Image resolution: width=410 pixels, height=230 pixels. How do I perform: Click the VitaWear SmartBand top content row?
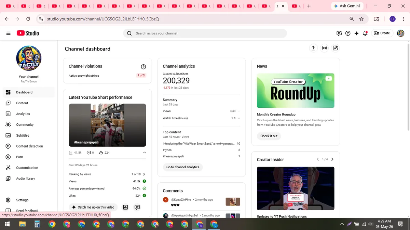pyautogui.click(x=201, y=144)
